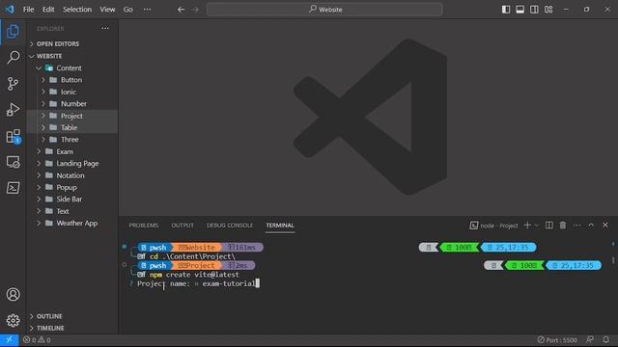The width and height of the screenshot is (618, 347).
Task: Open the Explorer view in activity bar
Action: tap(13, 32)
